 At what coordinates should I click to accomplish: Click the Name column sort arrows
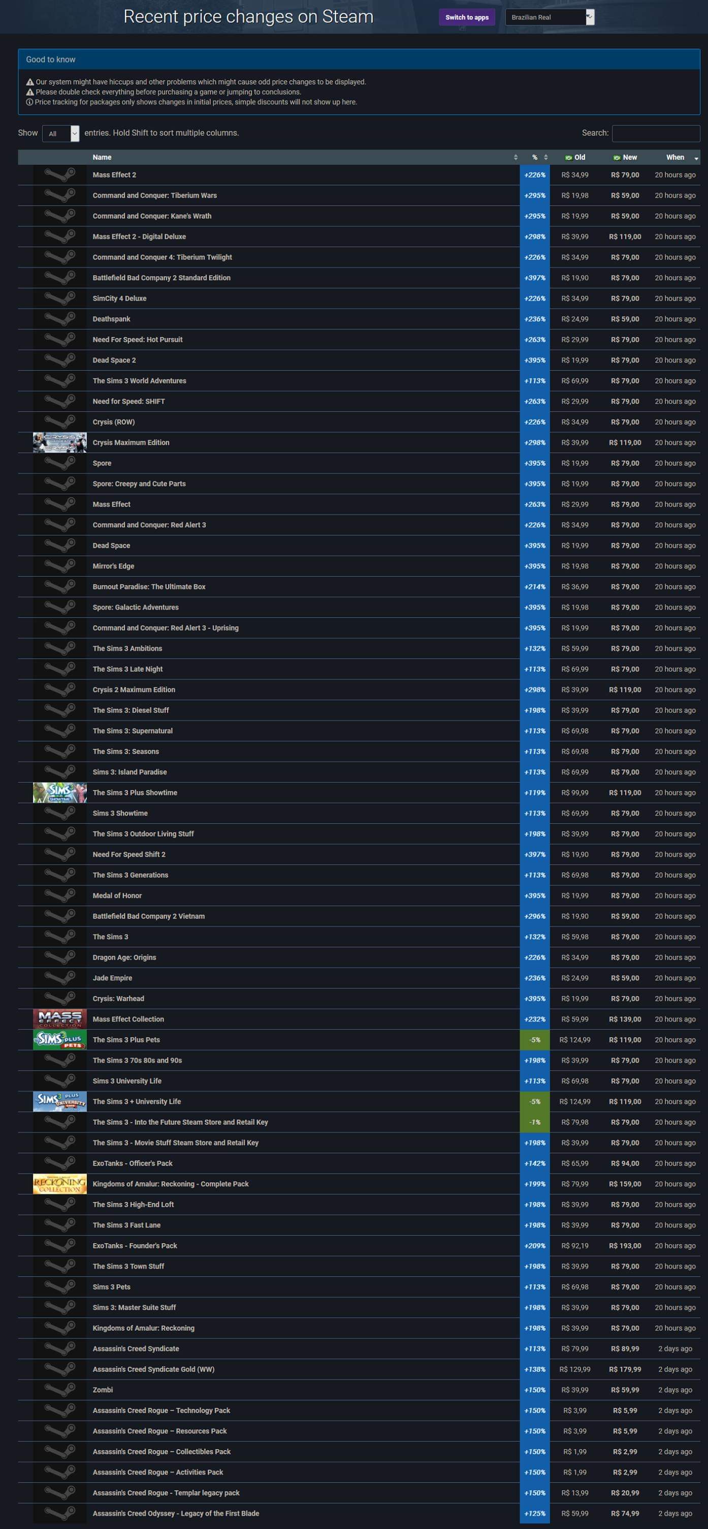[x=516, y=157]
